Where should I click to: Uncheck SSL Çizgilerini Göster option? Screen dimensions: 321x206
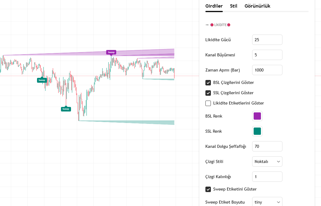[x=208, y=93]
